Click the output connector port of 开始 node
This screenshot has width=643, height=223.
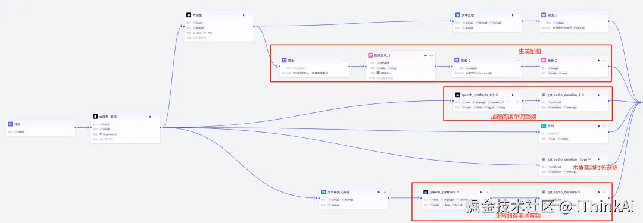(76, 127)
